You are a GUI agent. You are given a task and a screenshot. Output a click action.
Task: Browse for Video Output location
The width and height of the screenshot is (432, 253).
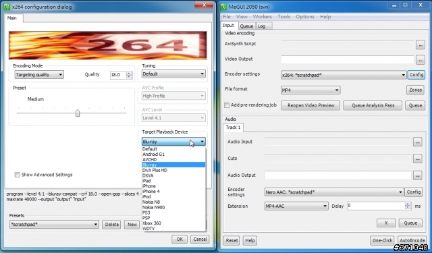(420, 60)
